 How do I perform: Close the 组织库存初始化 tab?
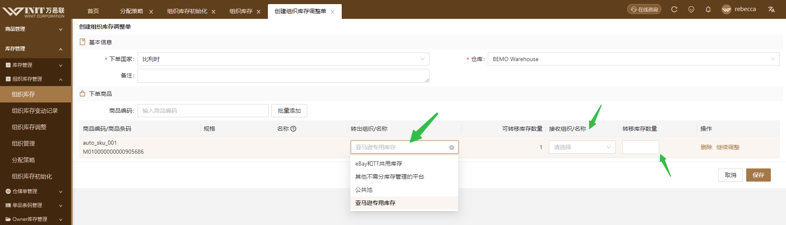pos(213,12)
